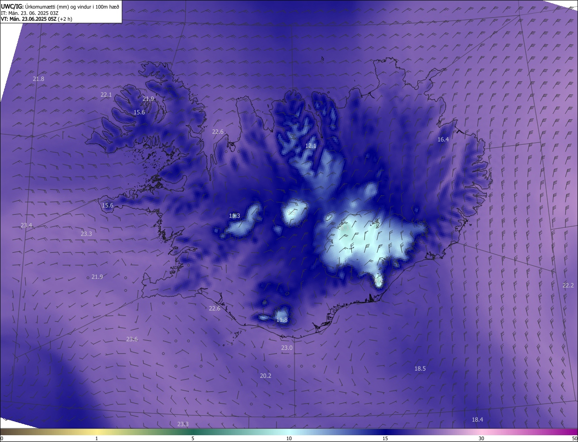The image size is (578, 442).
Task: Click the initial time line 'IT: Mán. 23. 06. 2025 03Z'
Action: (x=29, y=13)
